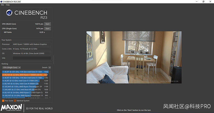Click the Details label in Ranking
This screenshot has width=214, height=113.
(45, 67)
